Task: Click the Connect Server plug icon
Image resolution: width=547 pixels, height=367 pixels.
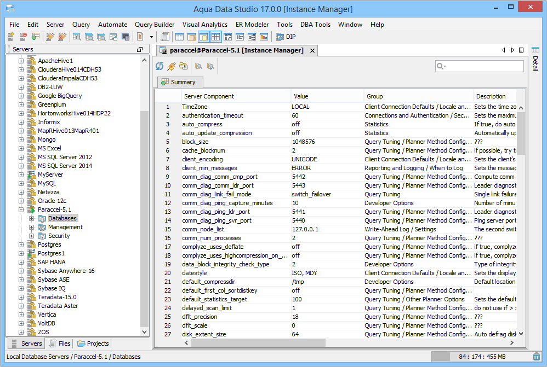Action: 50,37
